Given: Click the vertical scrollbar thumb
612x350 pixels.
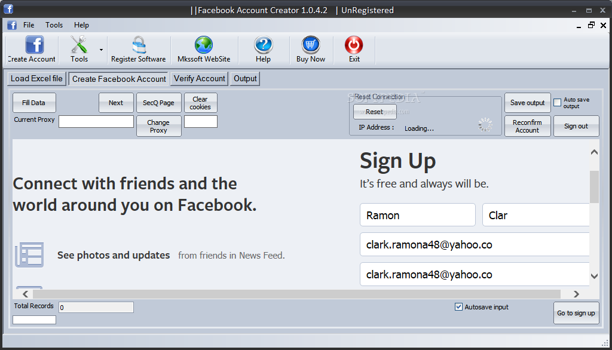Looking at the screenshot, I should pyautogui.click(x=594, y=187).
